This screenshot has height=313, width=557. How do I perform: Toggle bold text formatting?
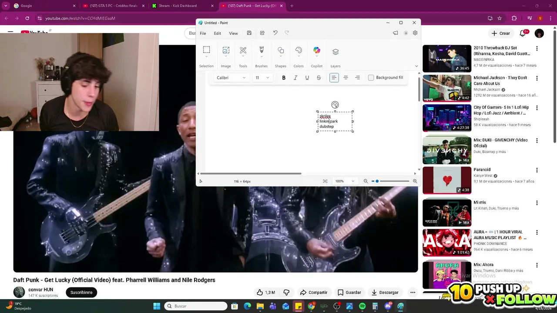click(284, 78)
